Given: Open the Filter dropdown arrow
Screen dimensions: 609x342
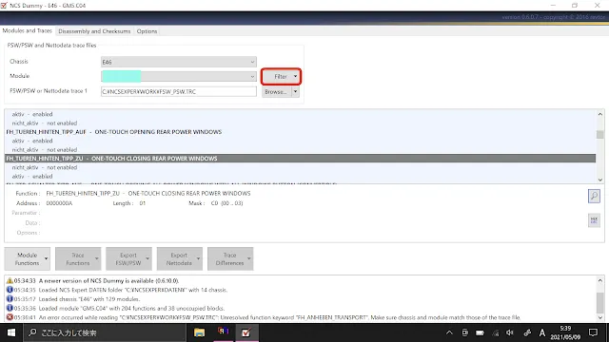Looking at the screenshot, I should point(296,76).
